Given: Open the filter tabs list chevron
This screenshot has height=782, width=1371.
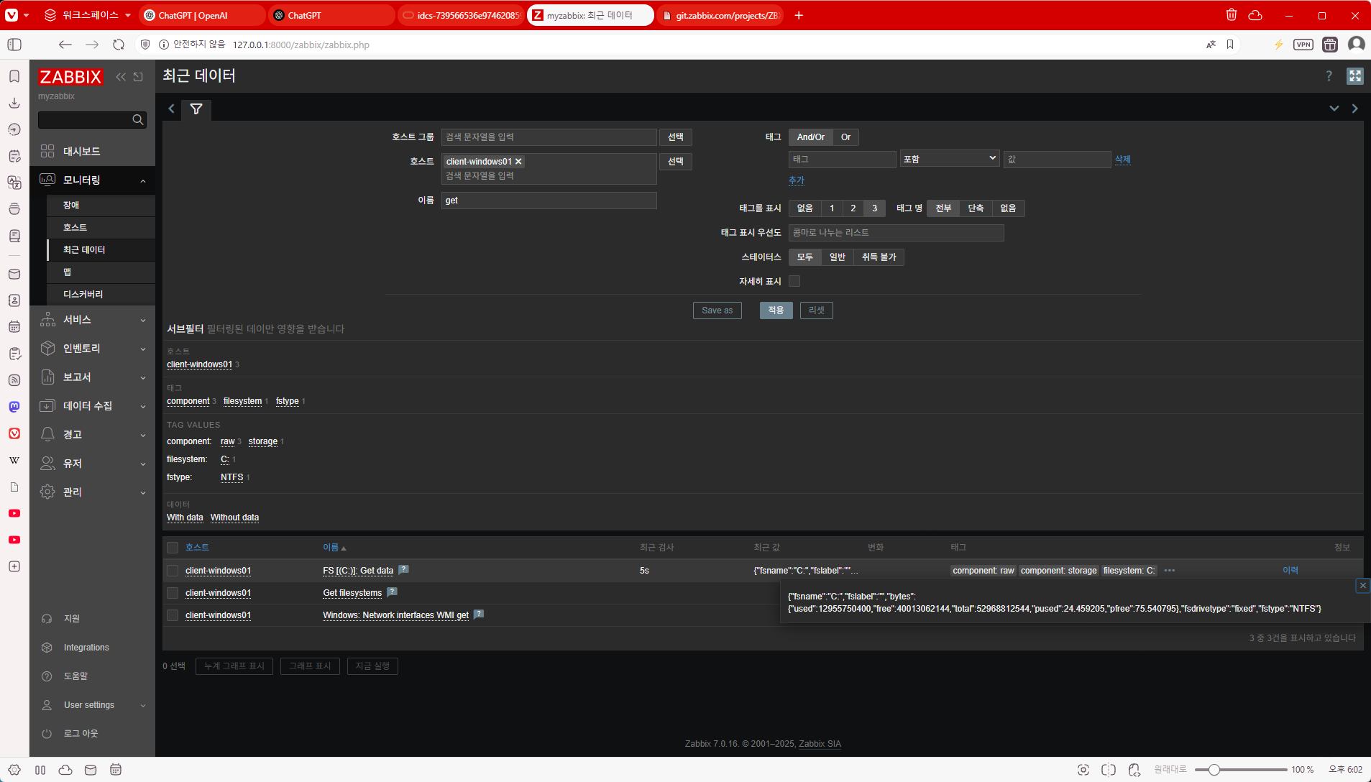Looking at the screenshot, I should pyautogui.click(x=1334, y=109).
